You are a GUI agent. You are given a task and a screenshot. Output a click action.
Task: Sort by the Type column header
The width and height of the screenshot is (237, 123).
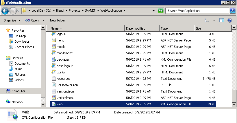[x=177, y=28]
